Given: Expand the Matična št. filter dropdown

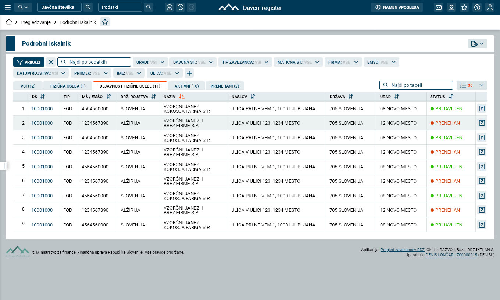Looking at the screenshot, I should click(298, 62).
